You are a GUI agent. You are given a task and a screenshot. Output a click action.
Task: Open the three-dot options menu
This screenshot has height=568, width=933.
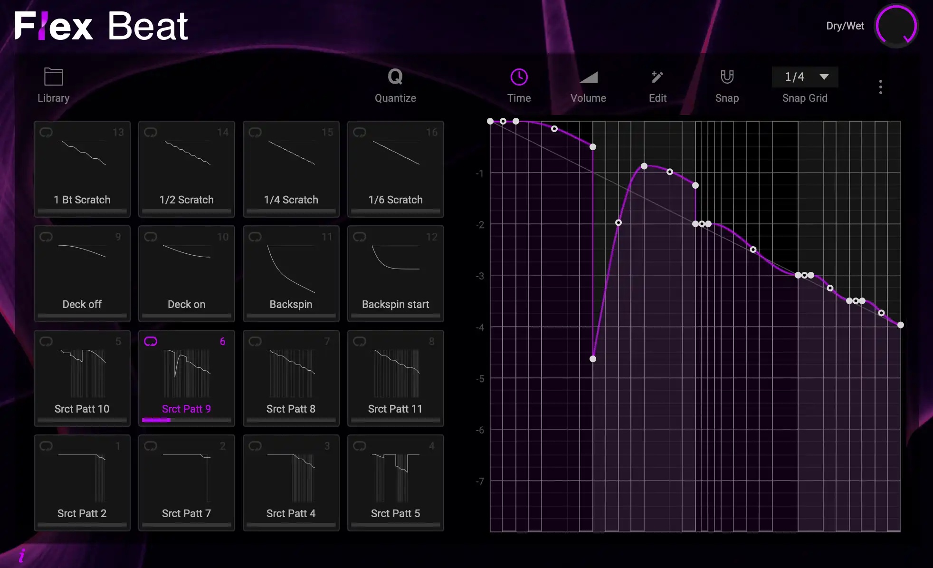pyautogui.click(x=880, y=87)
